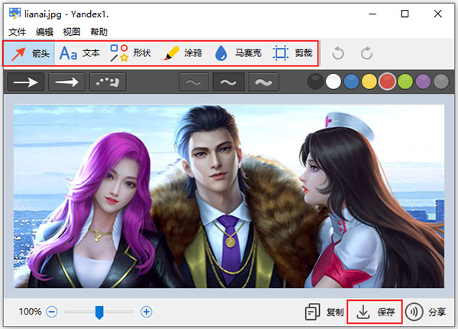Image resolution: width=458 pixels, height=329 pixels.
Task: Choose the dotted trail arrow style
Action: [108, 82]
